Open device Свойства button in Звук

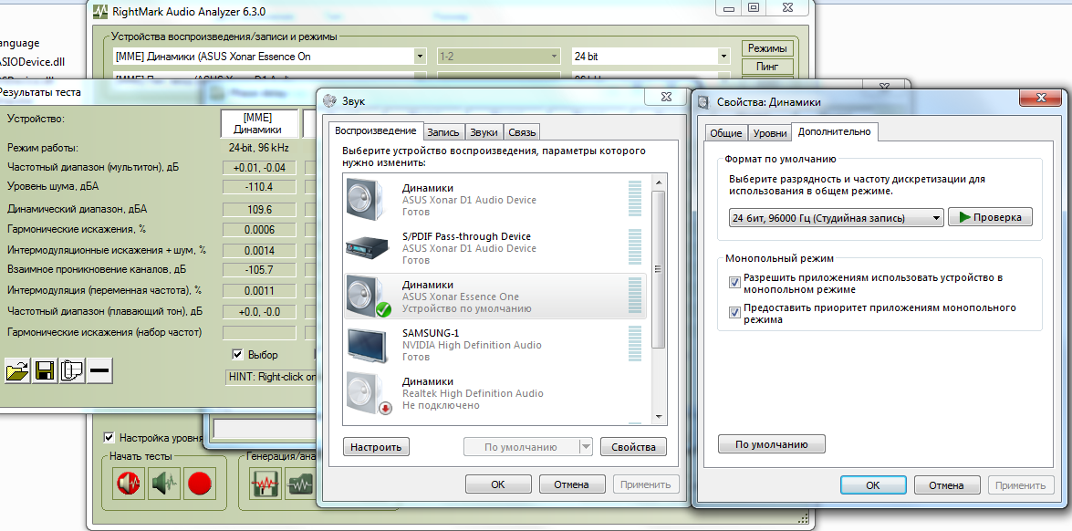coord(633,447)
